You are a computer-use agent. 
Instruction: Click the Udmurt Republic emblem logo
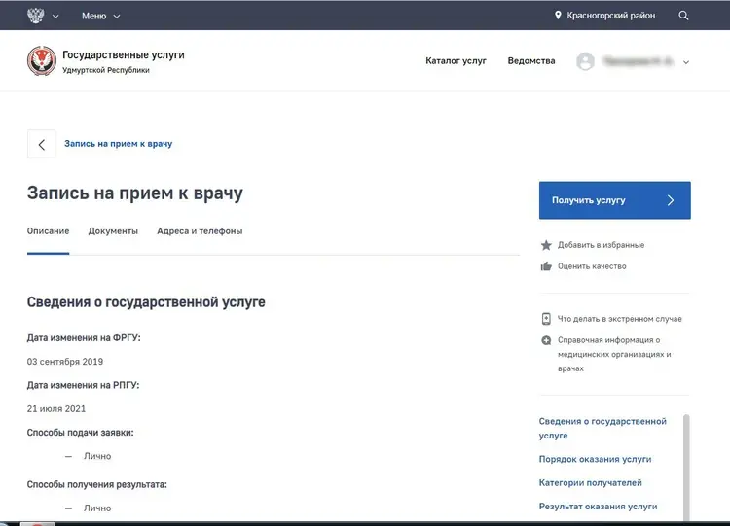pos(42,61)
